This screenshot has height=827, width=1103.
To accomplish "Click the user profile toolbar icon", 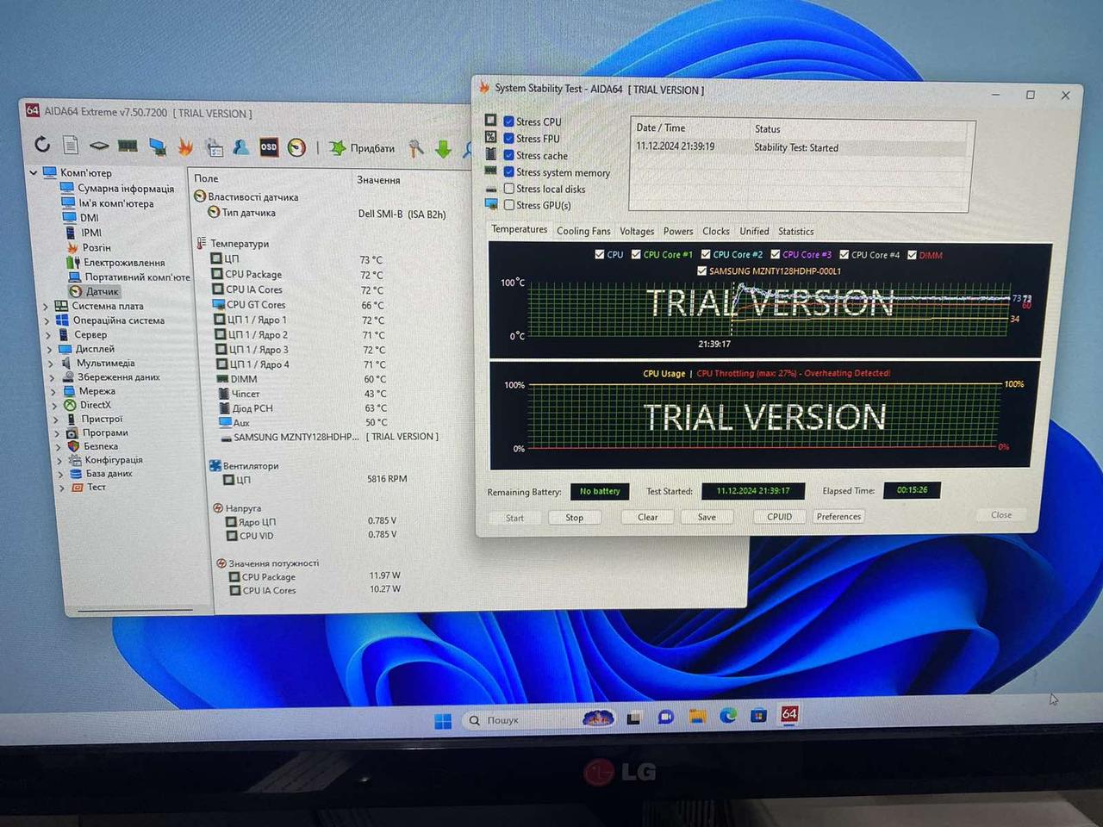I will [241, 146].
